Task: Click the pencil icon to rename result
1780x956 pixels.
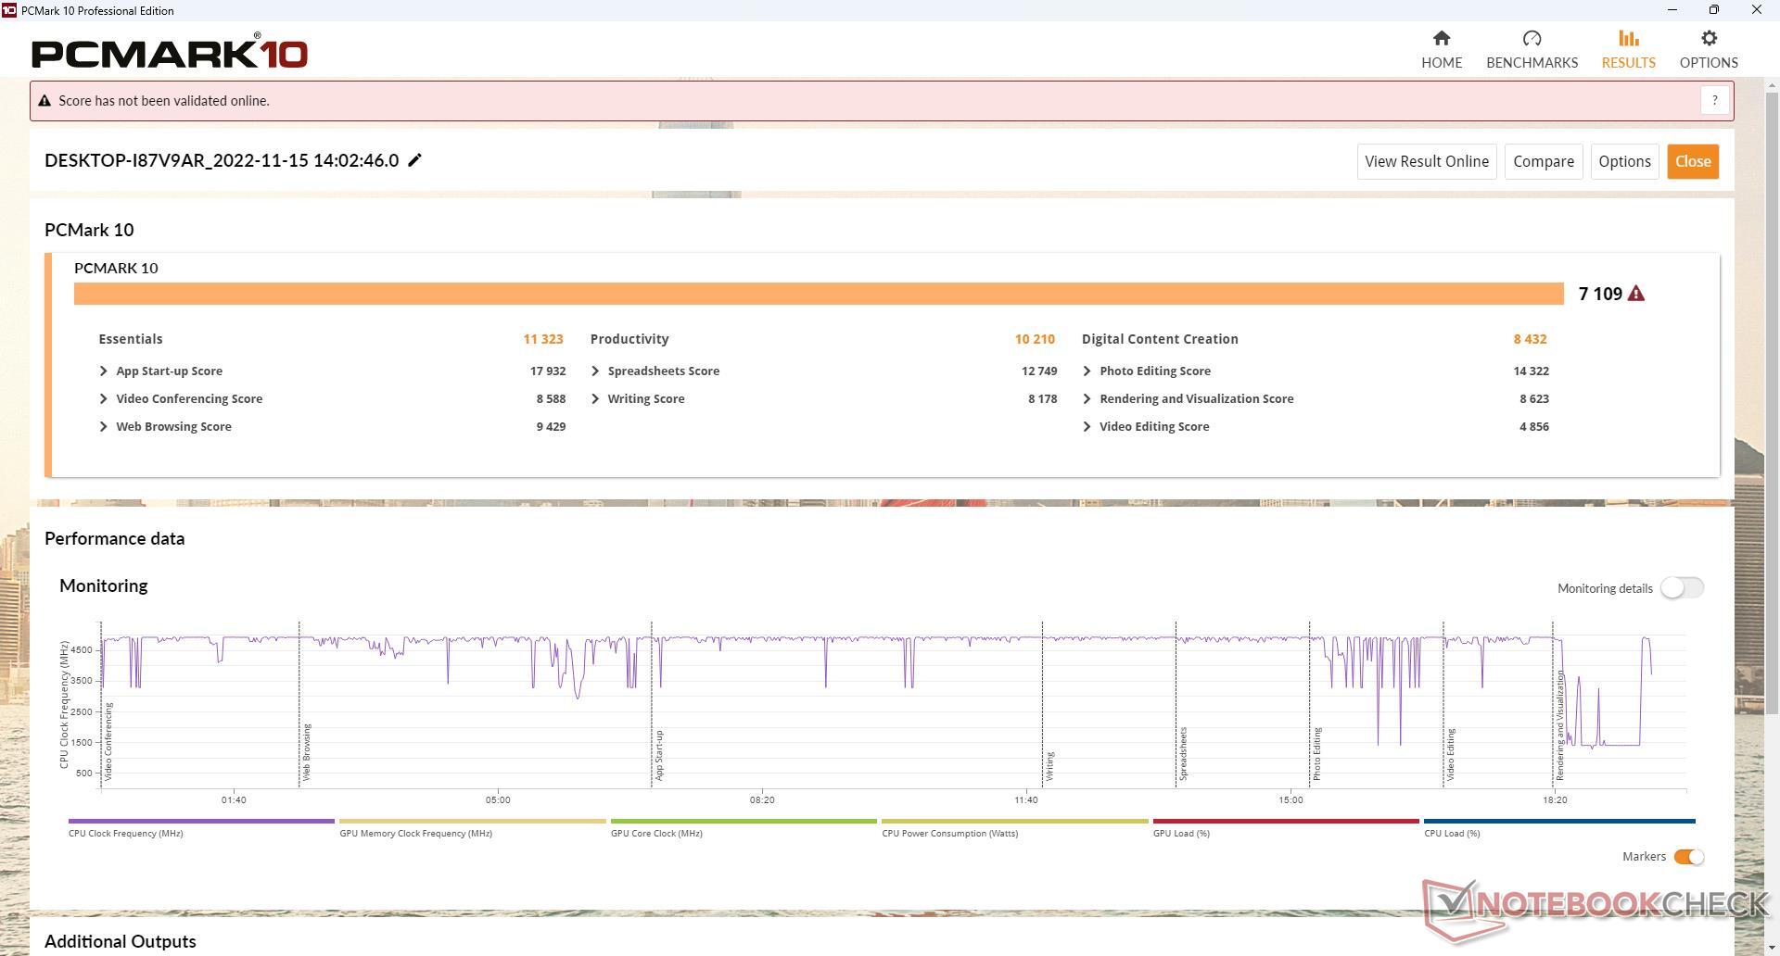Action: (415, 160)
